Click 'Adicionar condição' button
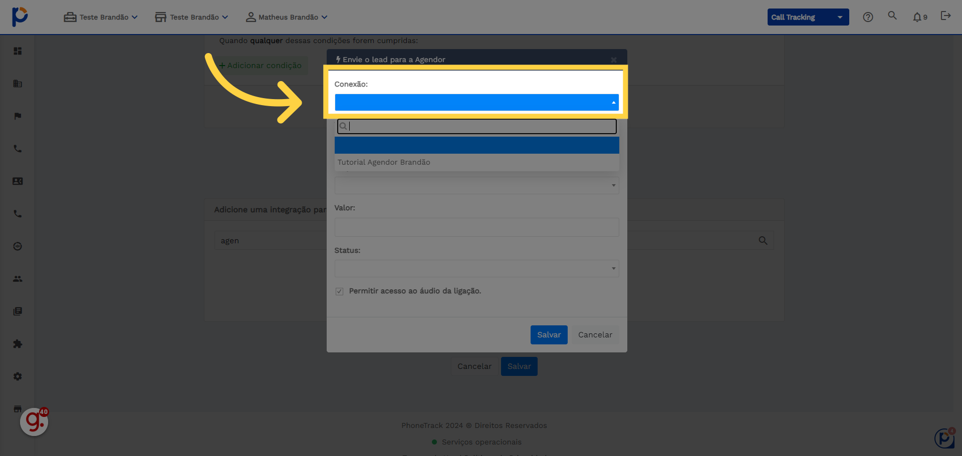962x456 pixels. (x=261, y=66)
